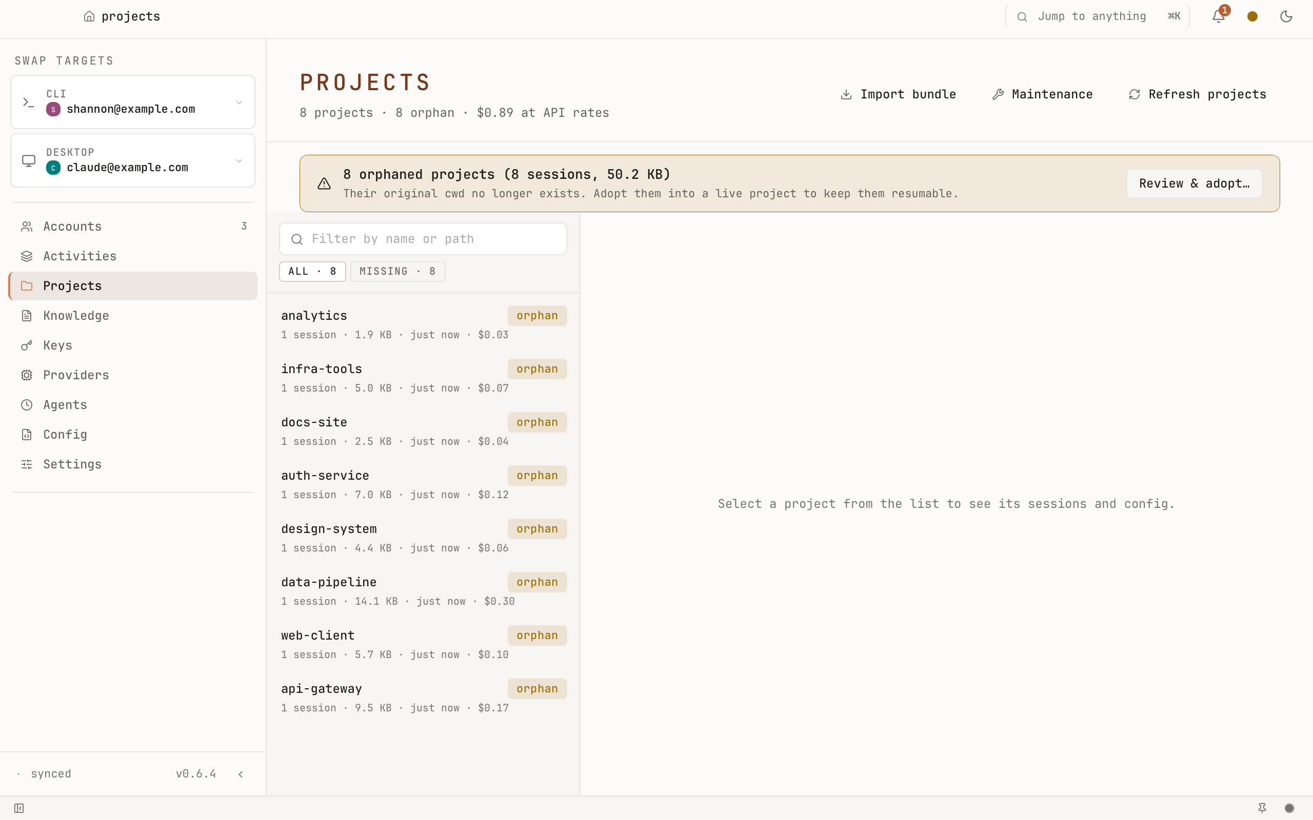This screenshot has width=1313, height=820.
Task: Click Import bundle
Action: coord(898,94)
